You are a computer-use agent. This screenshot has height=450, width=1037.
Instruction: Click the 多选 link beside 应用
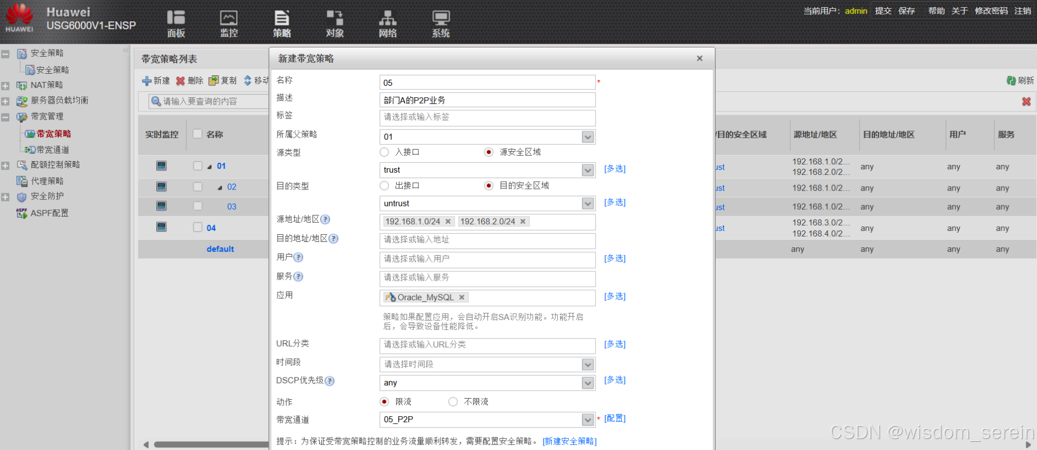(x=615, y=296)
